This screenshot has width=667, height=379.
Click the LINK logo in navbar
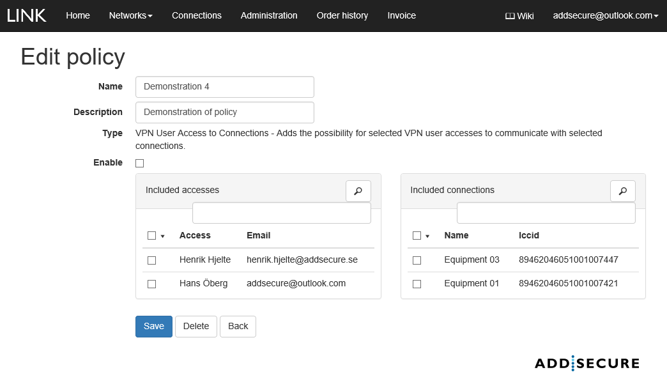coord(27,15)
